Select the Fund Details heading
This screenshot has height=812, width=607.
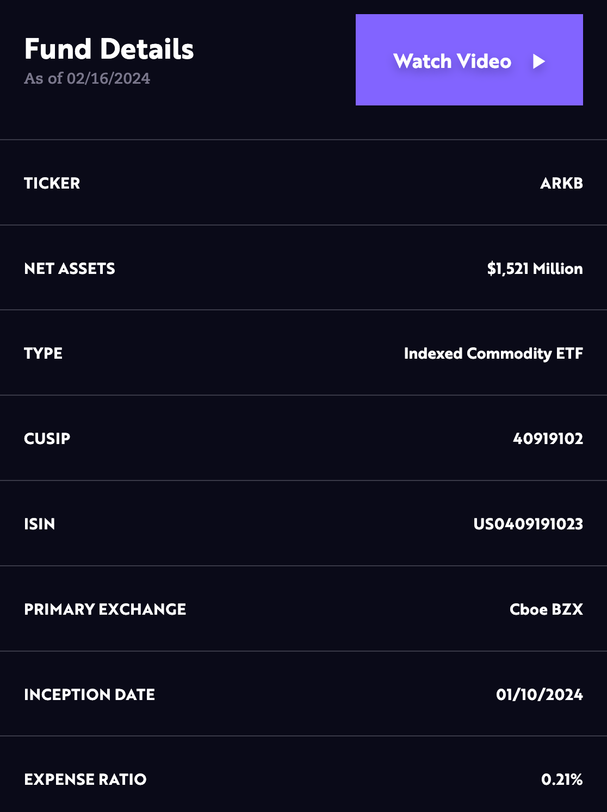click(x=109, y=49)
